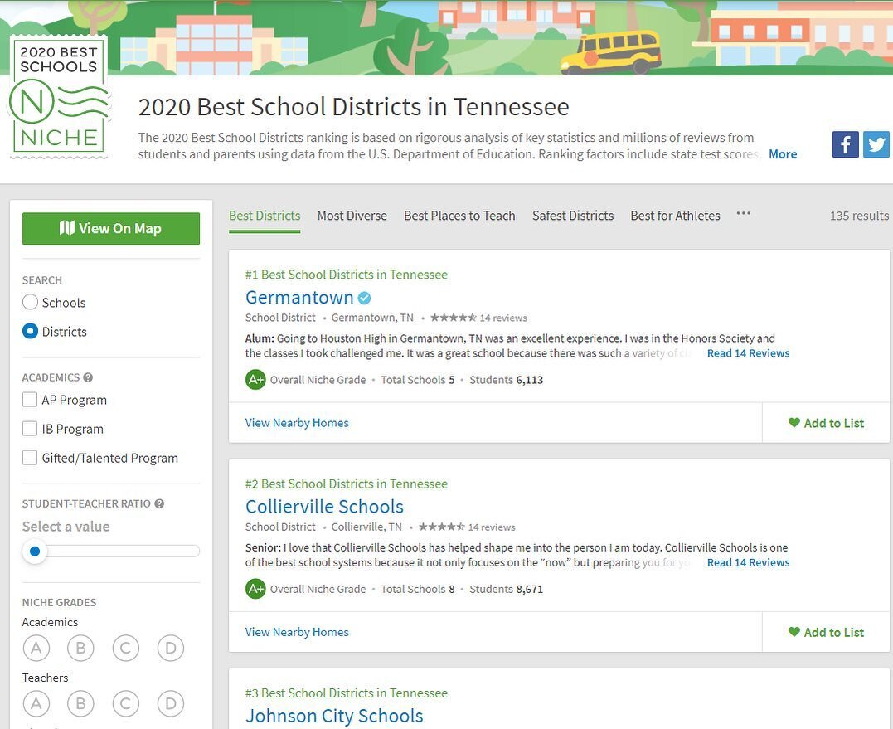Screen dimensions: 893x729
Task: Click the Academics help question mark icon
Action: tap(88, 377)
